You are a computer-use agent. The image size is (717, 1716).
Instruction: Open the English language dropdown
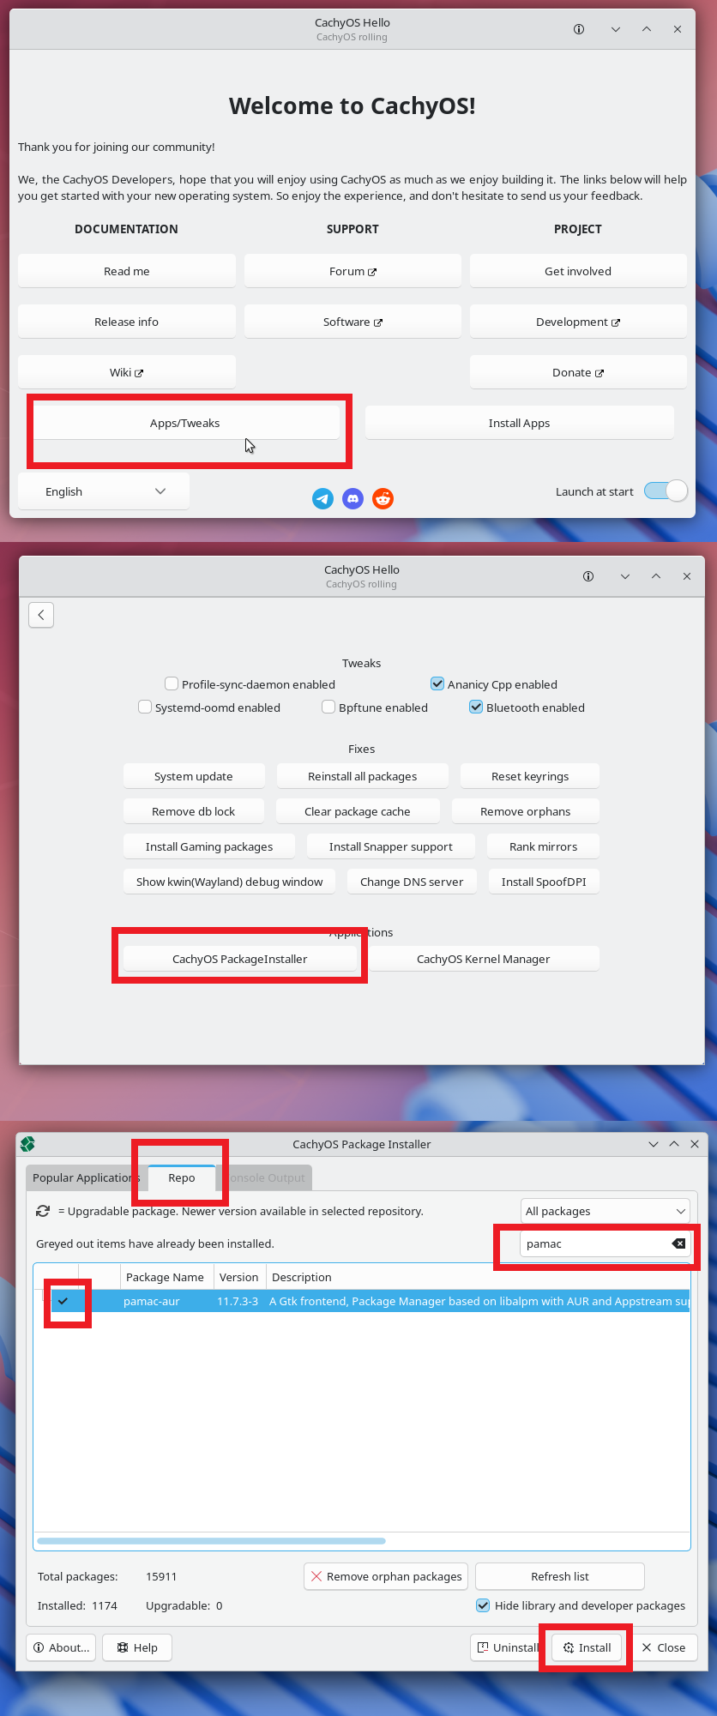(104, 491)
